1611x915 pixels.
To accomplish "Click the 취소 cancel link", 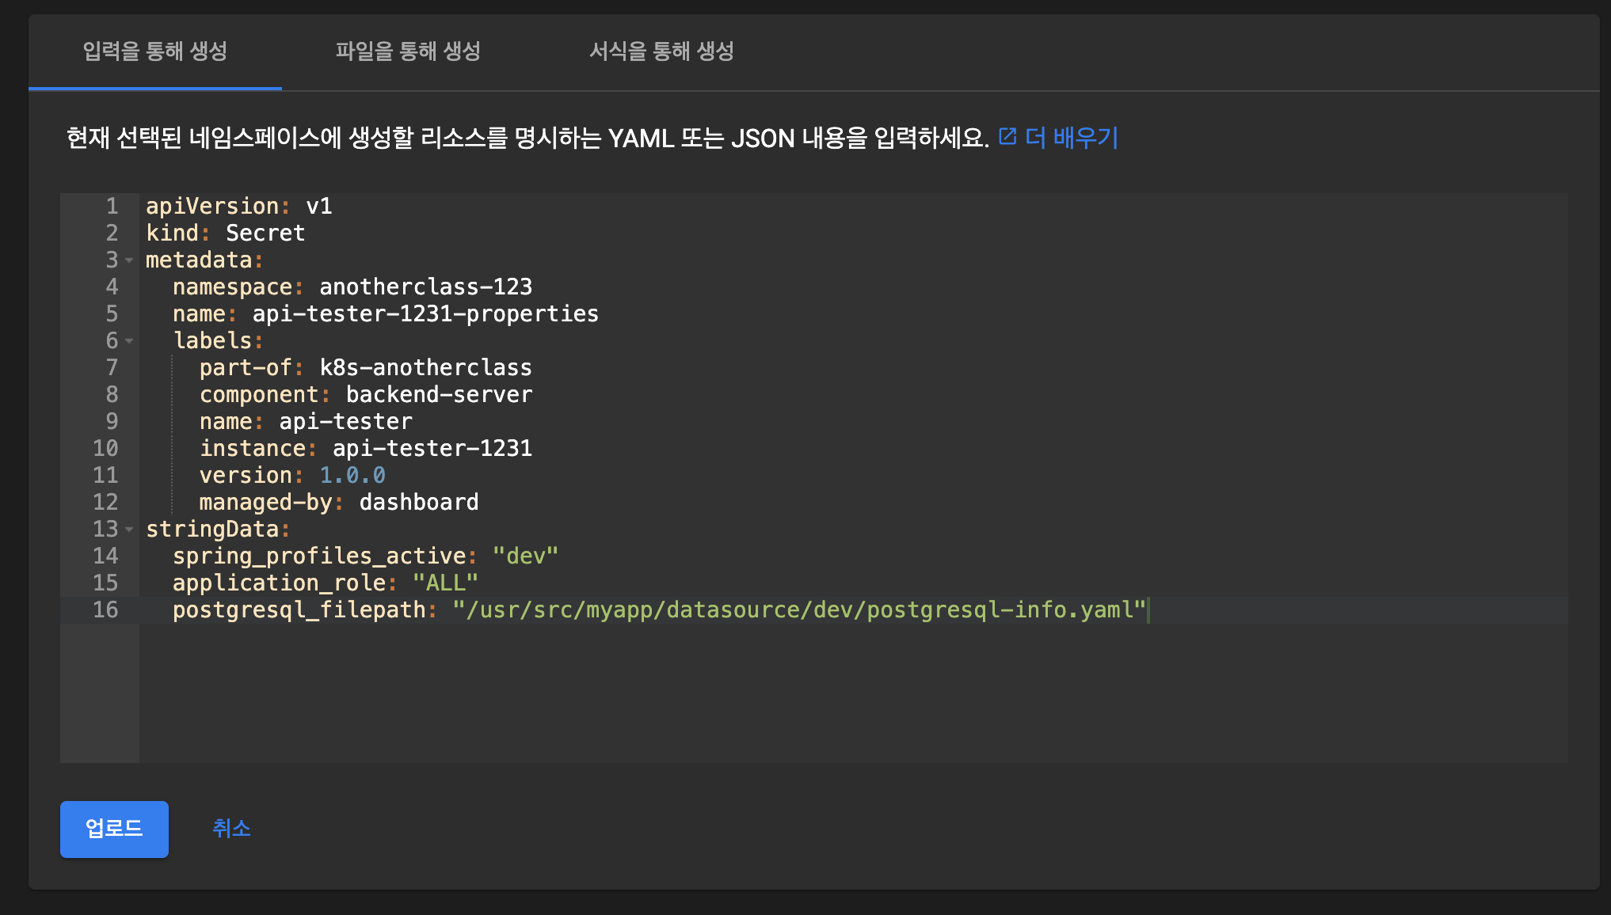I will (x=231, y=828).
